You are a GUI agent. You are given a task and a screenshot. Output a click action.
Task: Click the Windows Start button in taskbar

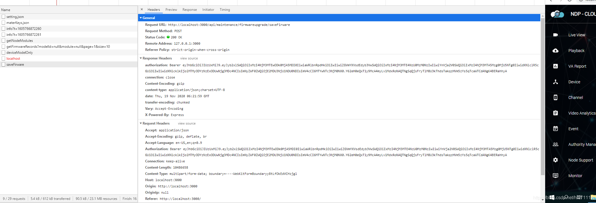click(x=552, y=197)
